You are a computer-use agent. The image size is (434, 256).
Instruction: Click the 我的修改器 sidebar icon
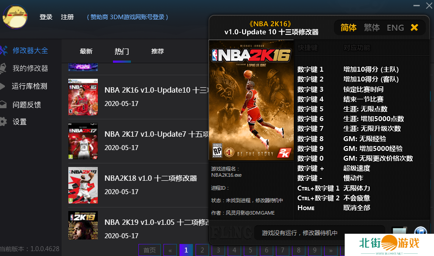3,69
